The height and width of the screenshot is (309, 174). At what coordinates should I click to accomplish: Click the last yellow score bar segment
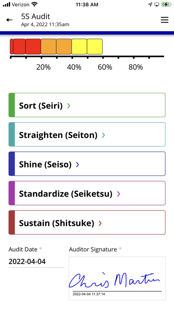click(x=95, y=47)
